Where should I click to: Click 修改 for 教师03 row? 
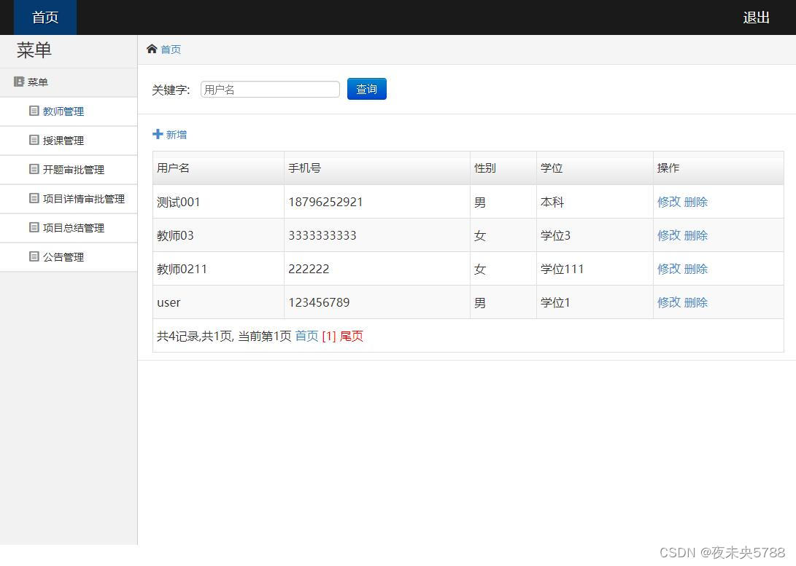click(x=668, y=235)
